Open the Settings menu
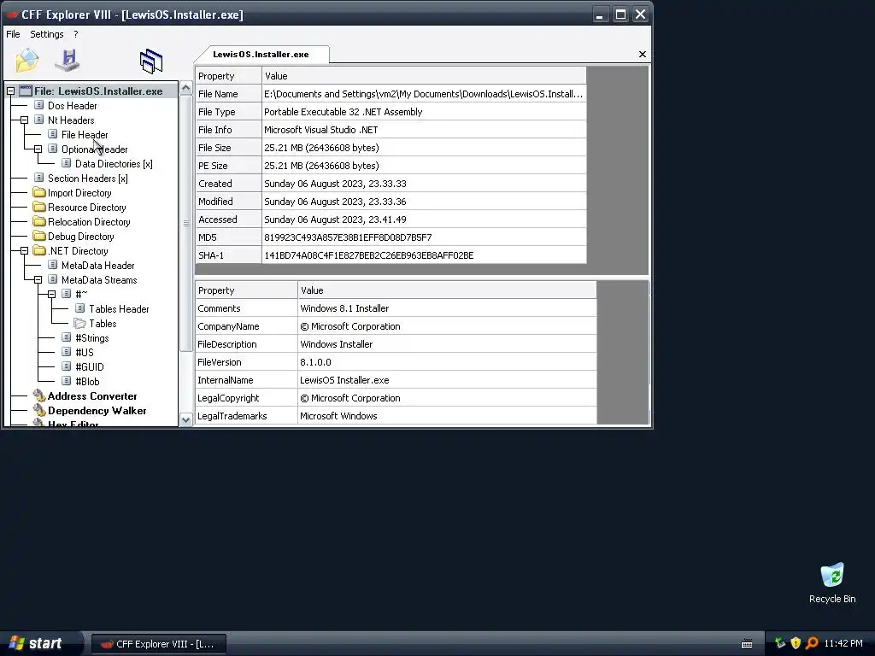The width and height of the screenshot is (875, 656). point(47,34)
